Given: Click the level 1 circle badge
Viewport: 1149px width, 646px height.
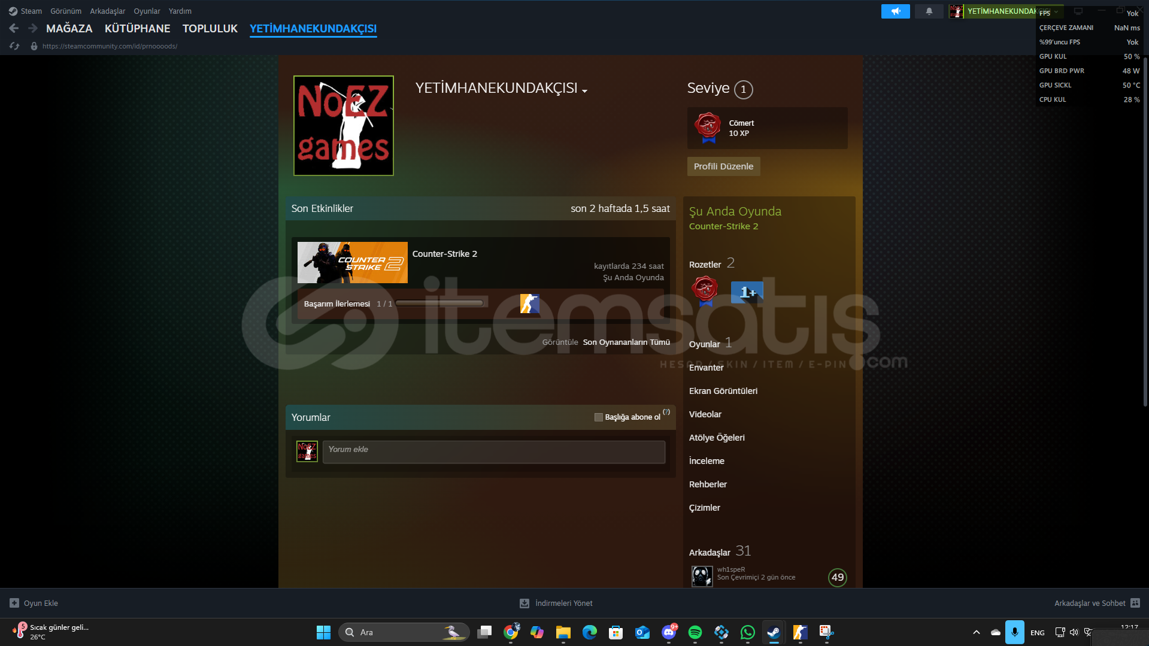Looking at the screenshot, I should click(x=744, y=89).
